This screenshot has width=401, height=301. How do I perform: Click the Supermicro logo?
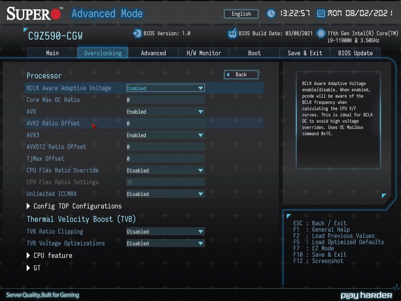34,14
